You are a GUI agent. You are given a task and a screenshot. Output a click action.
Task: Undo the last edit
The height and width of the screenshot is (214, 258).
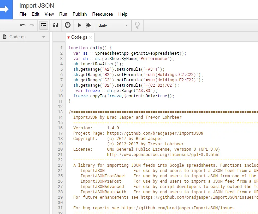23,25
